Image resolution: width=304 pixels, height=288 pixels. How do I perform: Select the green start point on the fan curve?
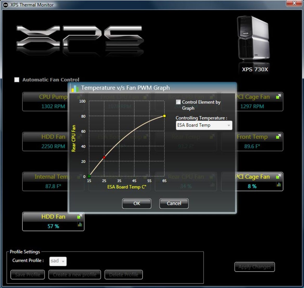pos(89,176)
